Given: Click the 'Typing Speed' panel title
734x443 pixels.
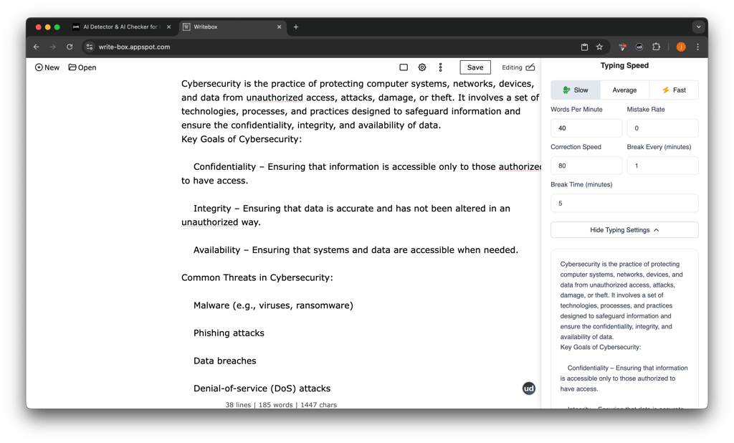Looking at the screenshot, I should point(624,65).
